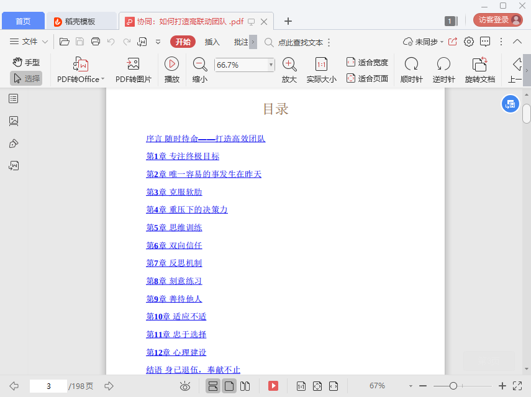Toggle eye protection mode icon
Screen dimensions: 531x397
[x=185, y=386]
